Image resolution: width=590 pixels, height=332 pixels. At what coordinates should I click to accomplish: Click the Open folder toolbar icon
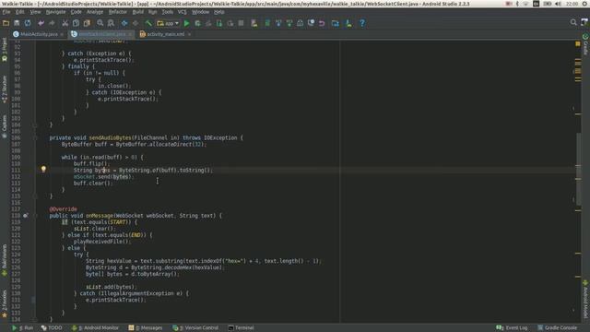[x=6, y=23]
